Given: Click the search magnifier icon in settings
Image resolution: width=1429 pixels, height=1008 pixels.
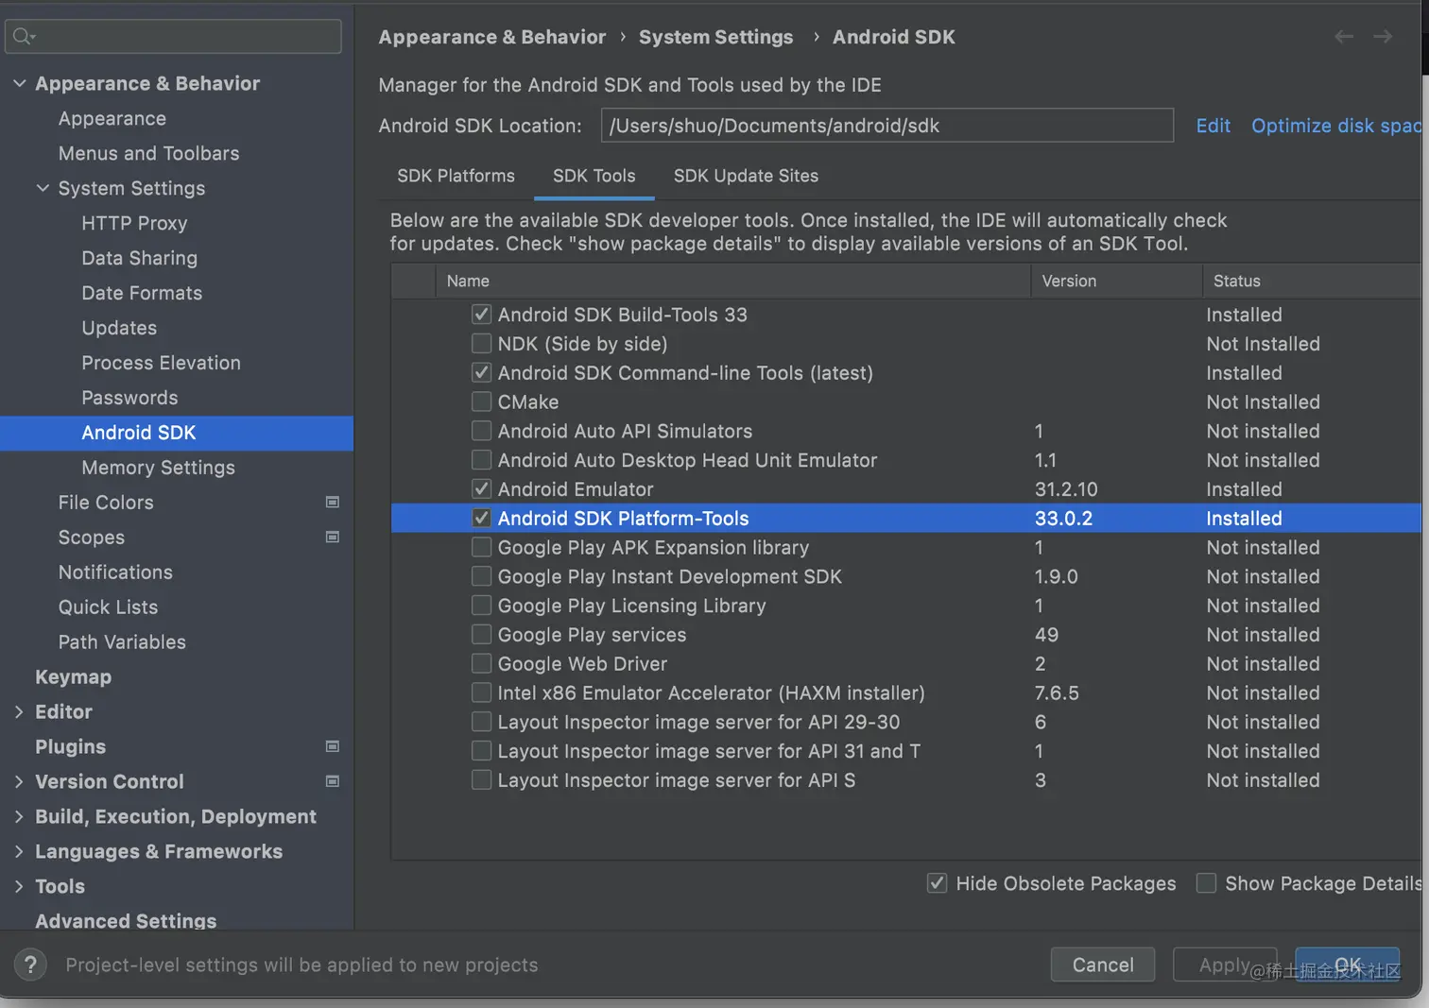Looking at the screenshot, I should click(24, 37).
